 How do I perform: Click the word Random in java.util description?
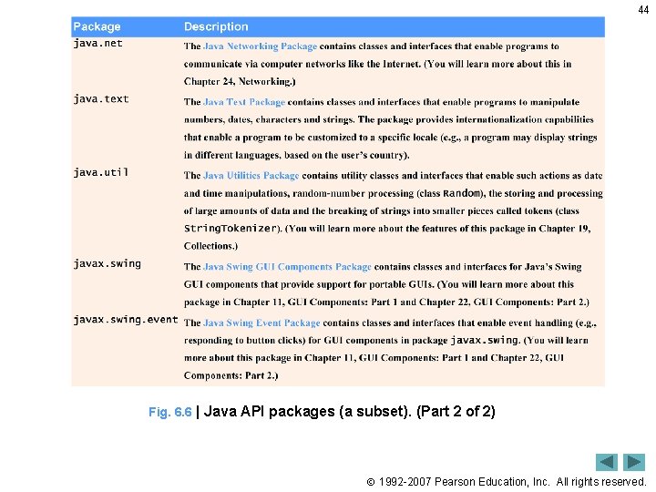(461, 193)
